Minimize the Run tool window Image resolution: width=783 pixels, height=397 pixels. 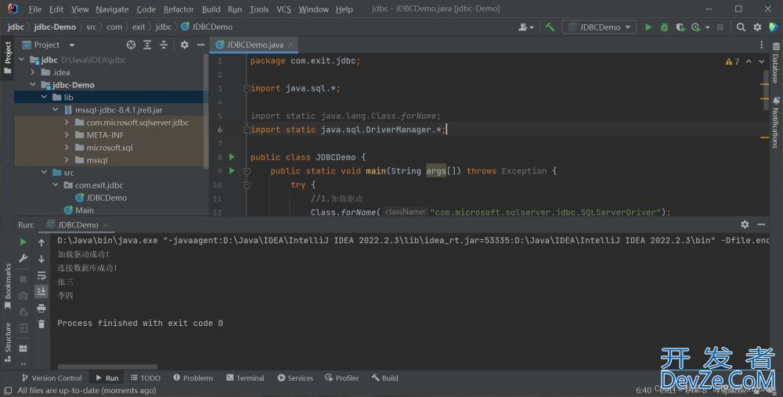(761, 224)
